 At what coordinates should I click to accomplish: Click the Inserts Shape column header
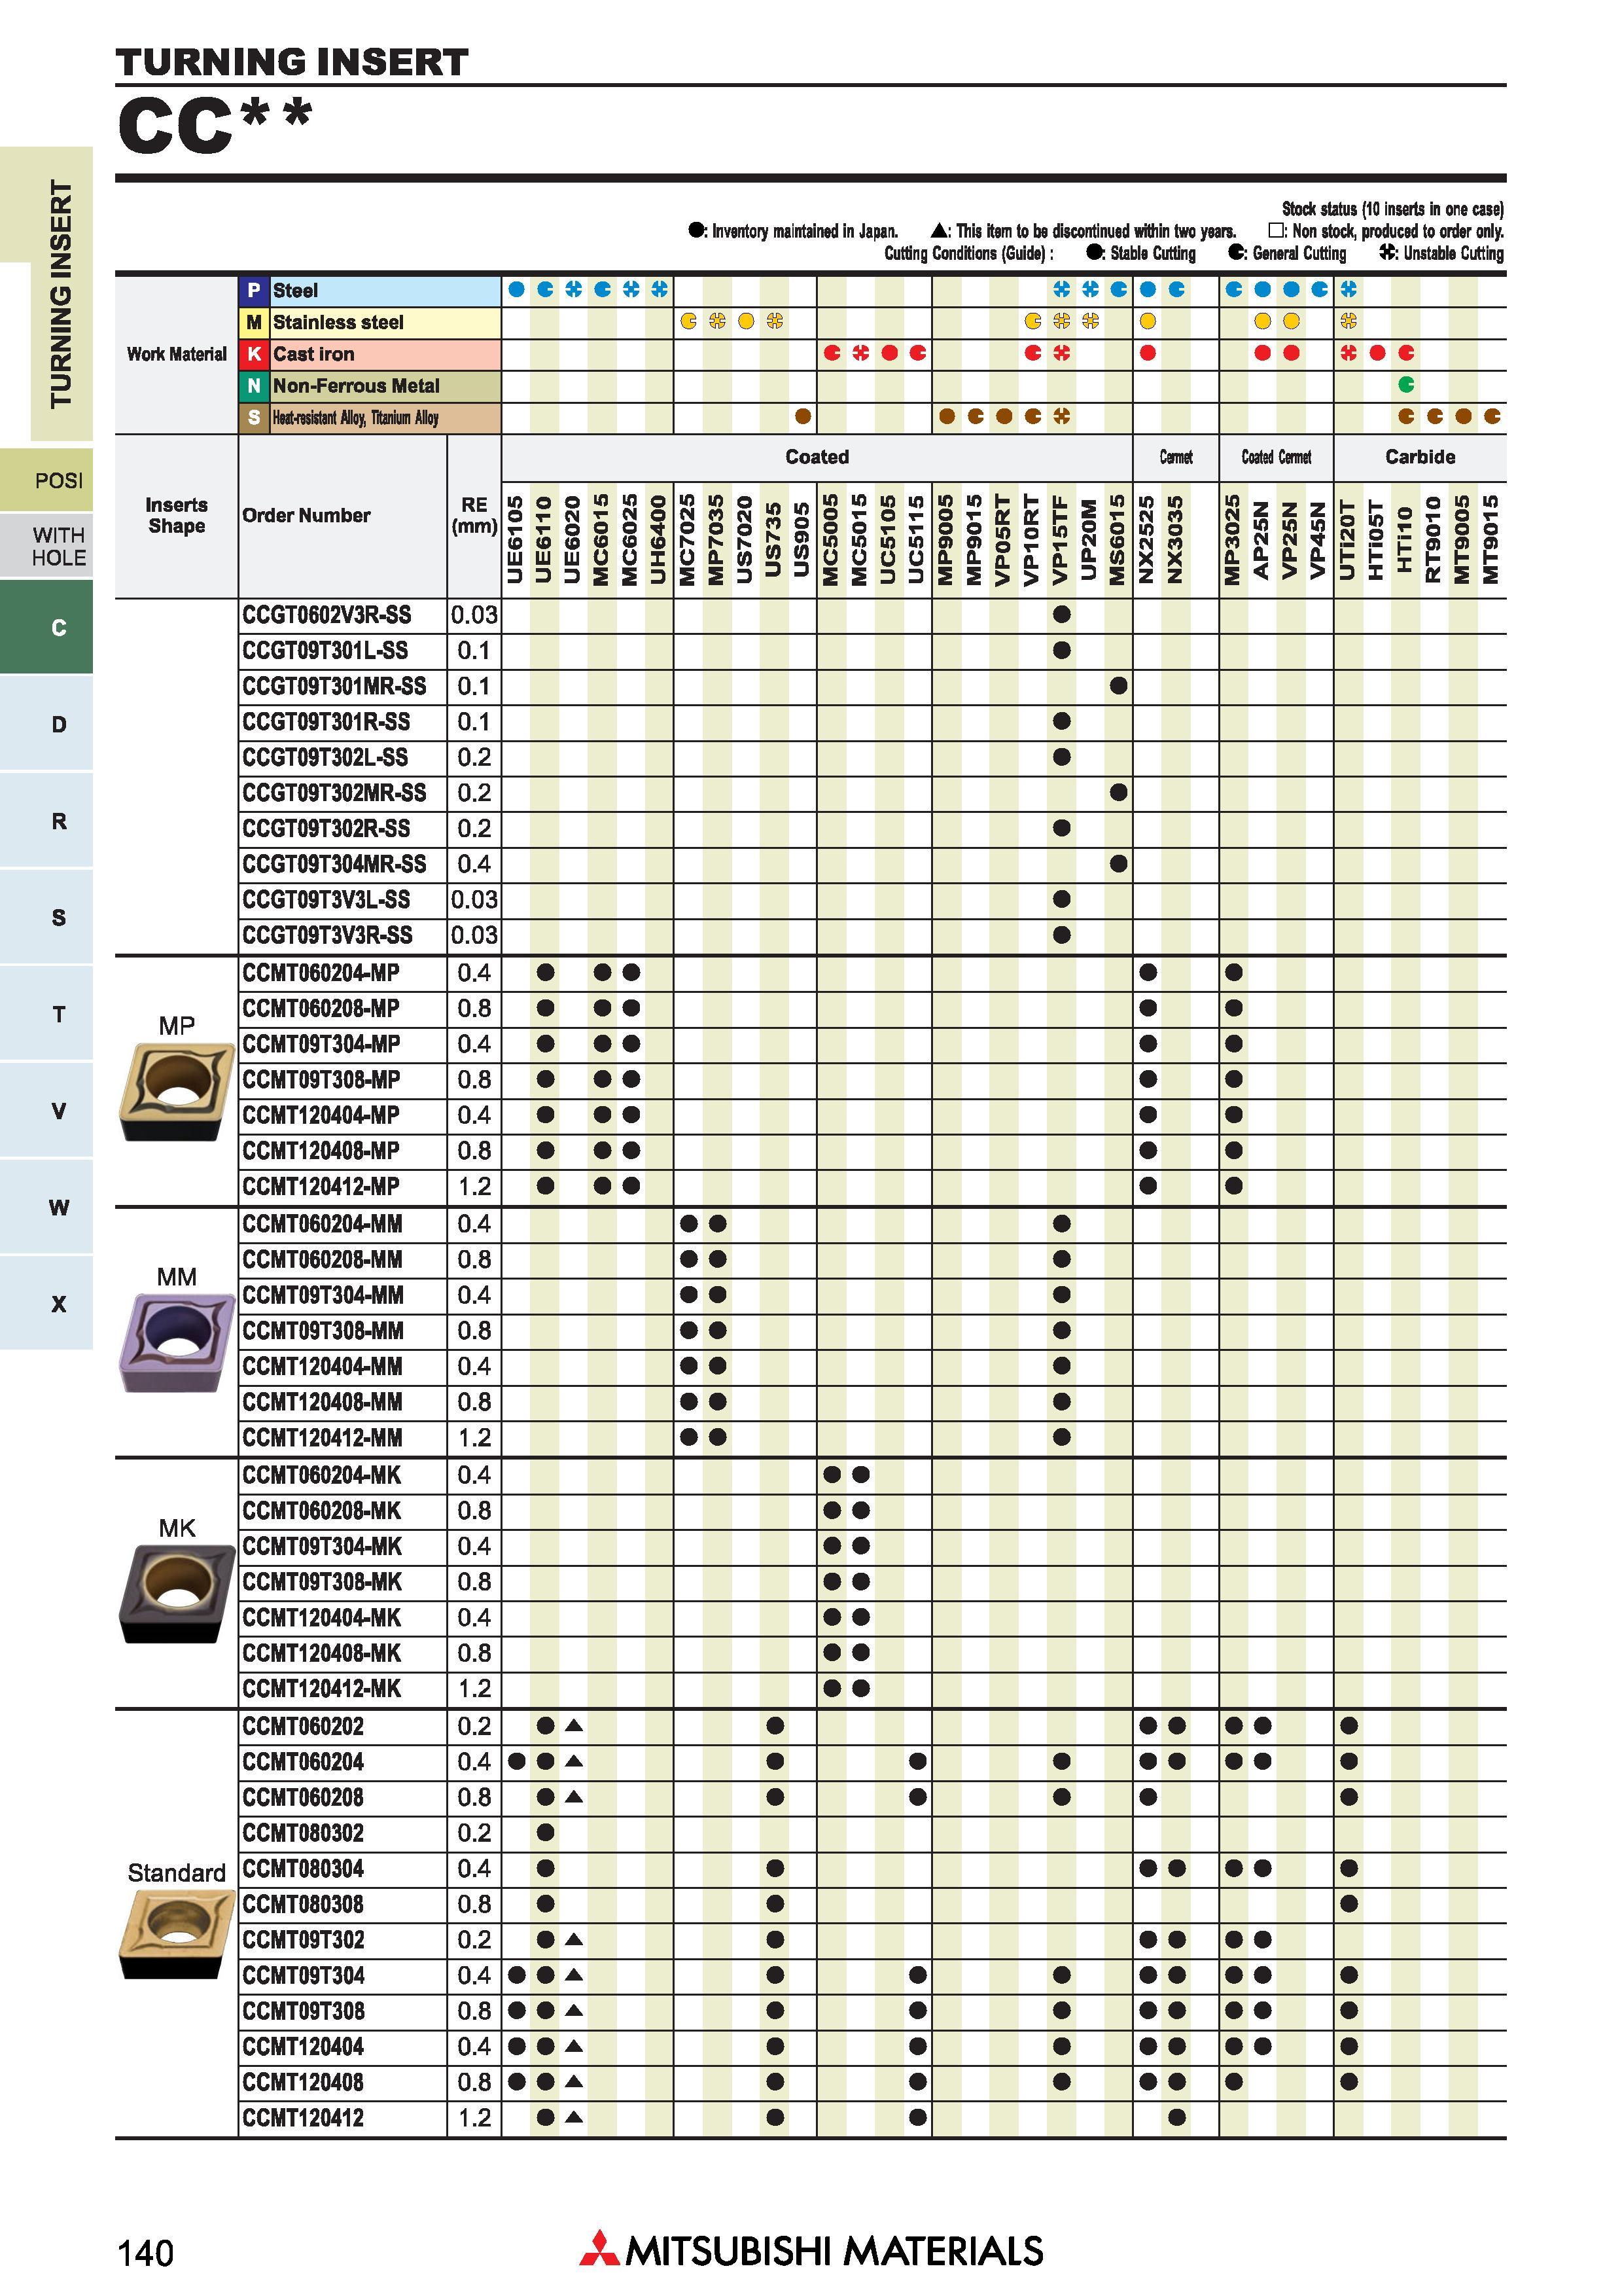click(177, 516)
